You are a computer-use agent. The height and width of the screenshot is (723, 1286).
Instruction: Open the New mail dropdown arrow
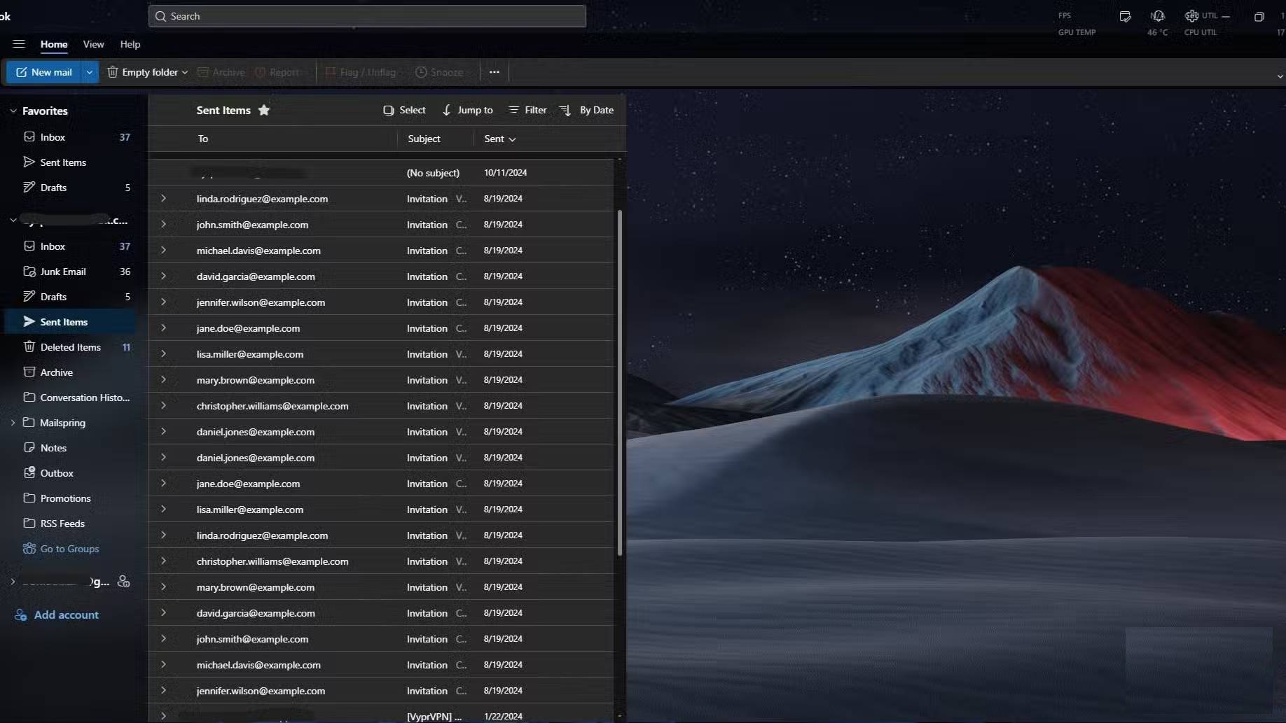point(90,72)
